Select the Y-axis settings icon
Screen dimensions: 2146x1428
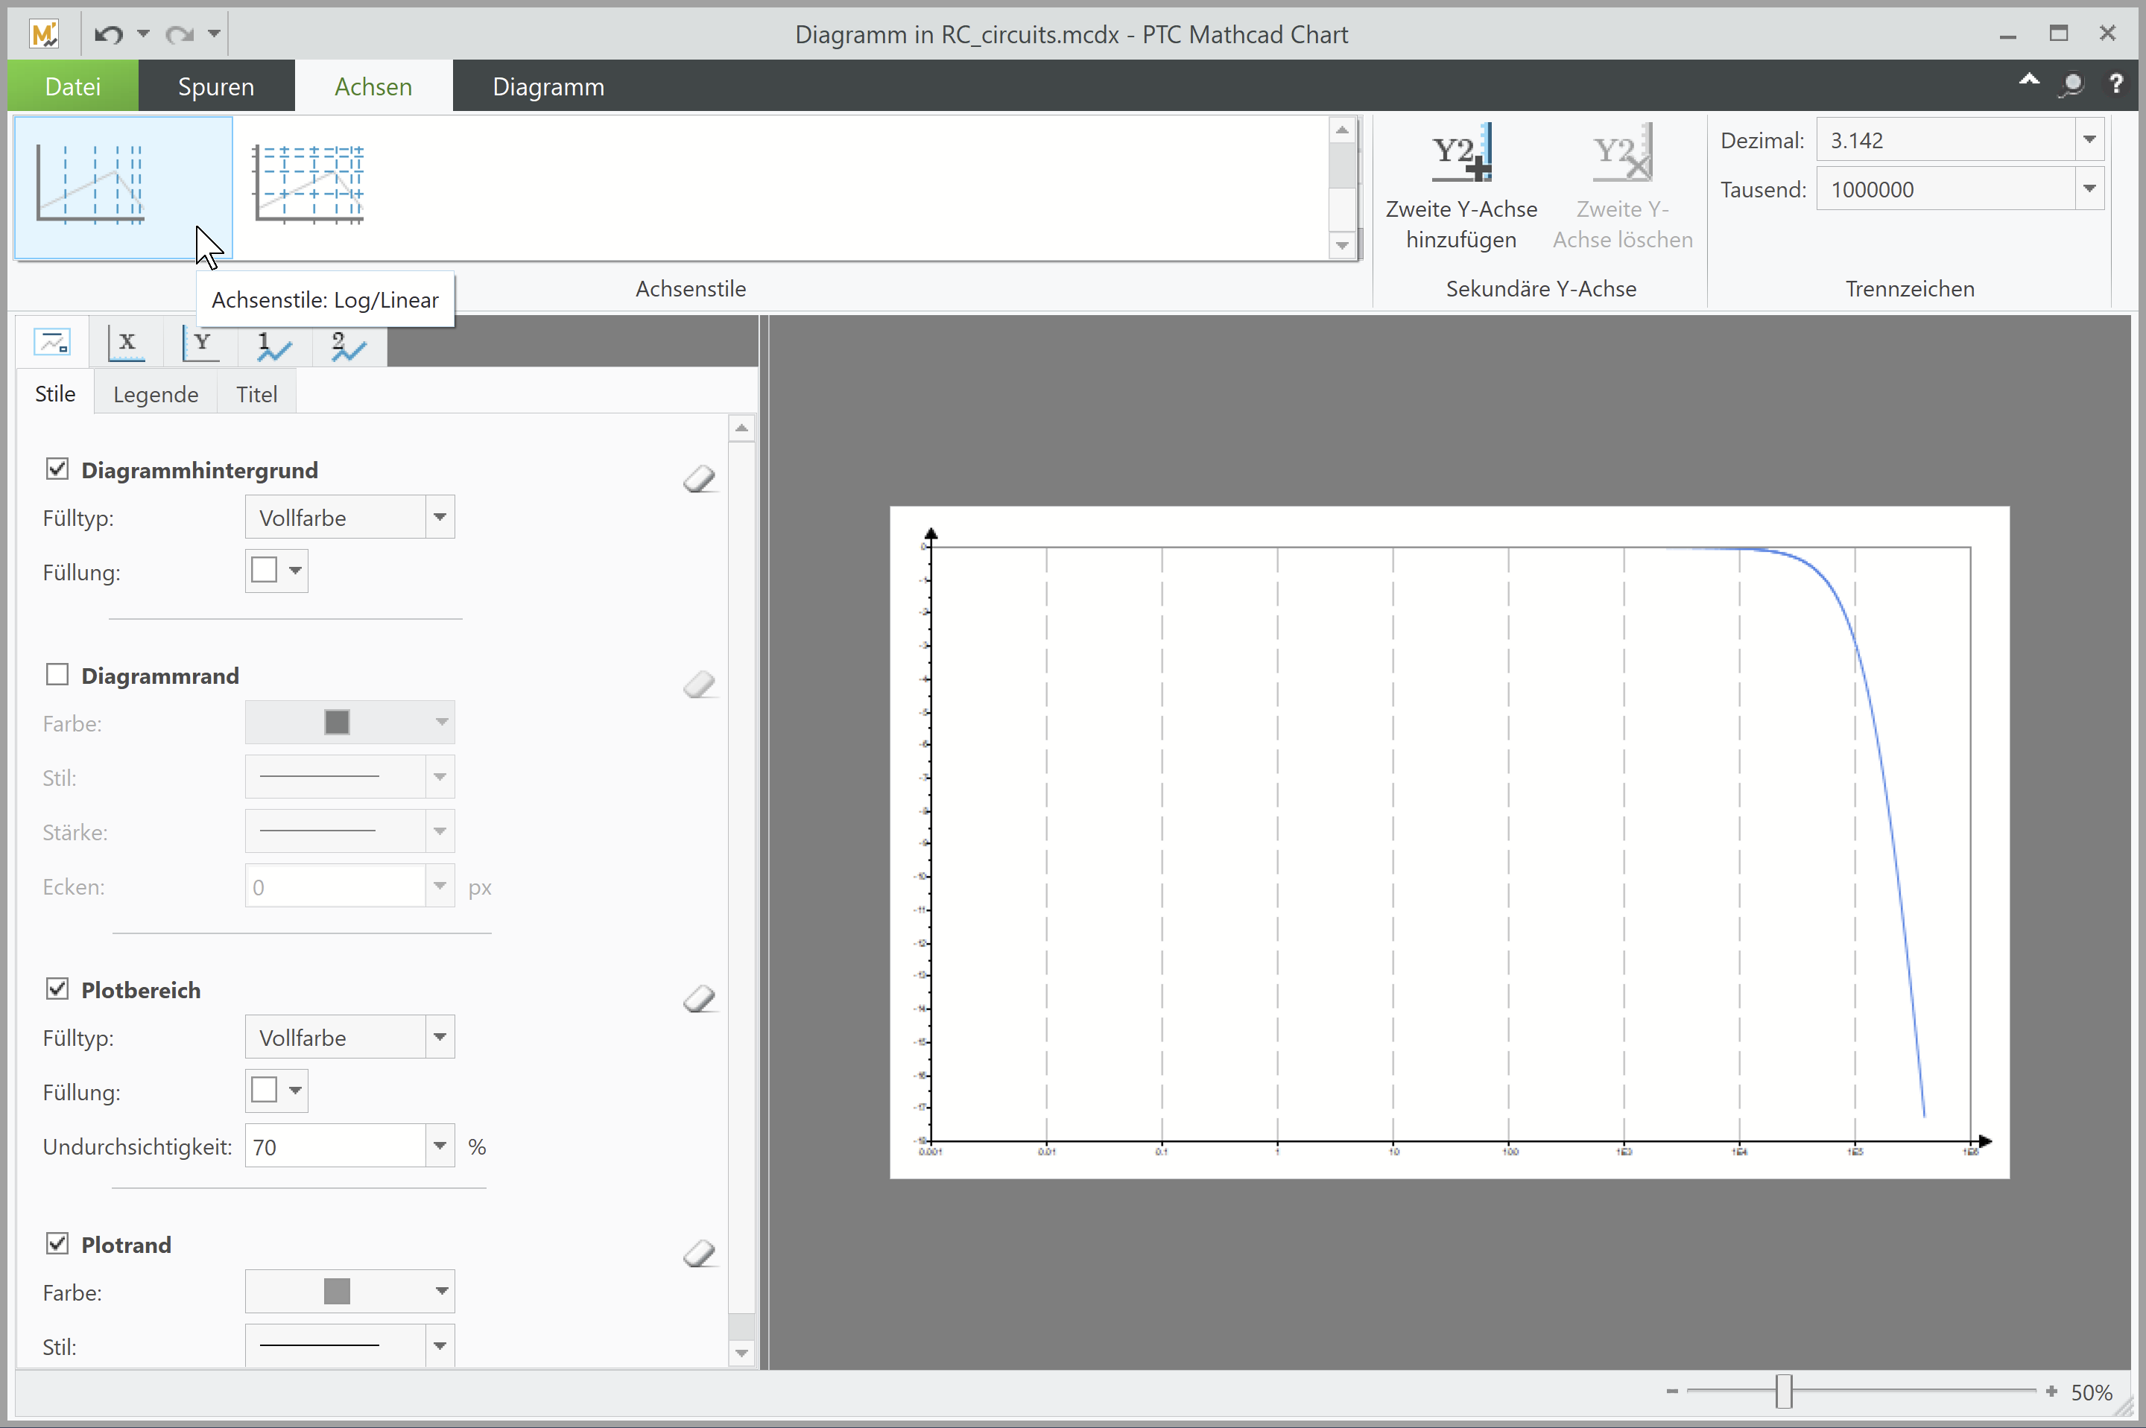click(x=200, y=343)
